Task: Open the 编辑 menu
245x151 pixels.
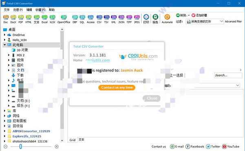Action: coord(29,10)
